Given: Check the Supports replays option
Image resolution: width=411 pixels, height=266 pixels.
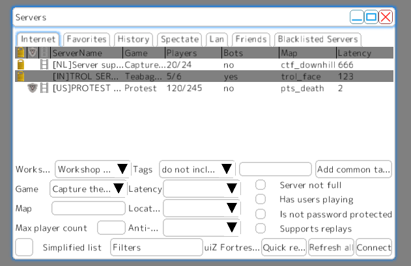Looking at the screenshot, I should tap(261, 228).
